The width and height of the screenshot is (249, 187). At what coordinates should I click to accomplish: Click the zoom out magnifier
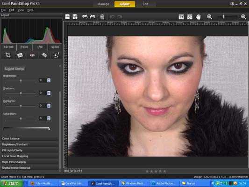[x=209, y=17]
